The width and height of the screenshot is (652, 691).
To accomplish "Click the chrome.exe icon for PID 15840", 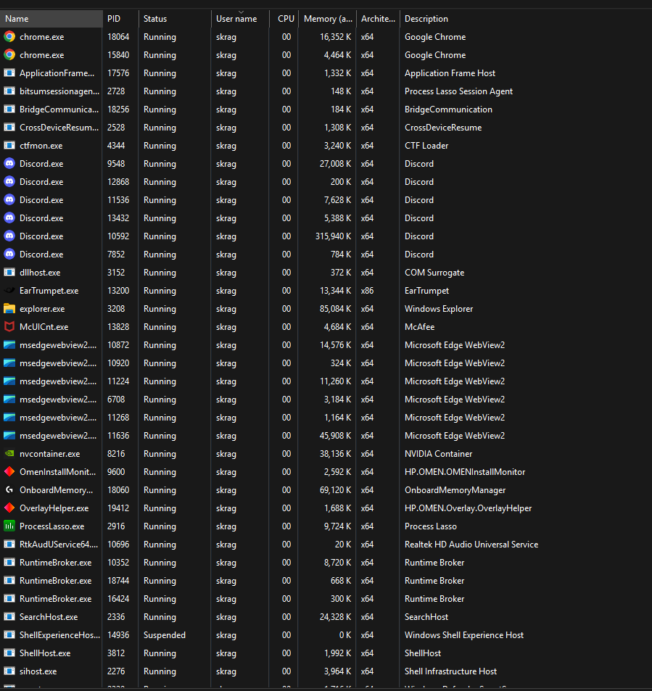I will (9, 54).
